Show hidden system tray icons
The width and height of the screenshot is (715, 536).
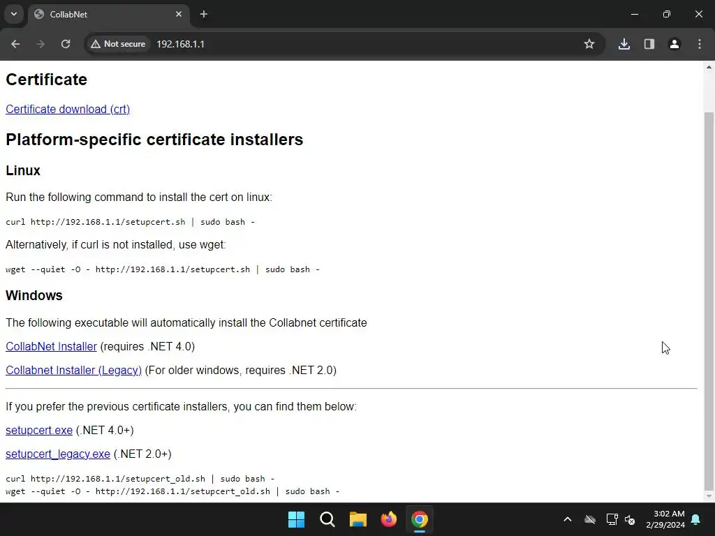coord(568,519)
